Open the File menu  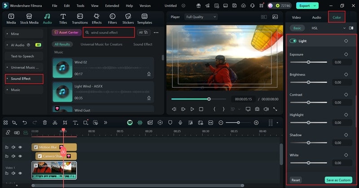coord(54,6)
